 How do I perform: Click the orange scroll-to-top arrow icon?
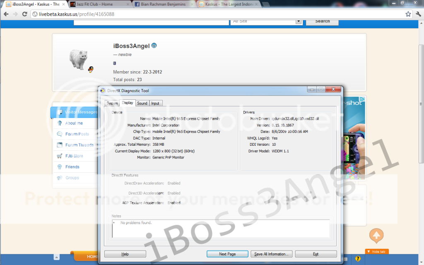coord(376,236)
